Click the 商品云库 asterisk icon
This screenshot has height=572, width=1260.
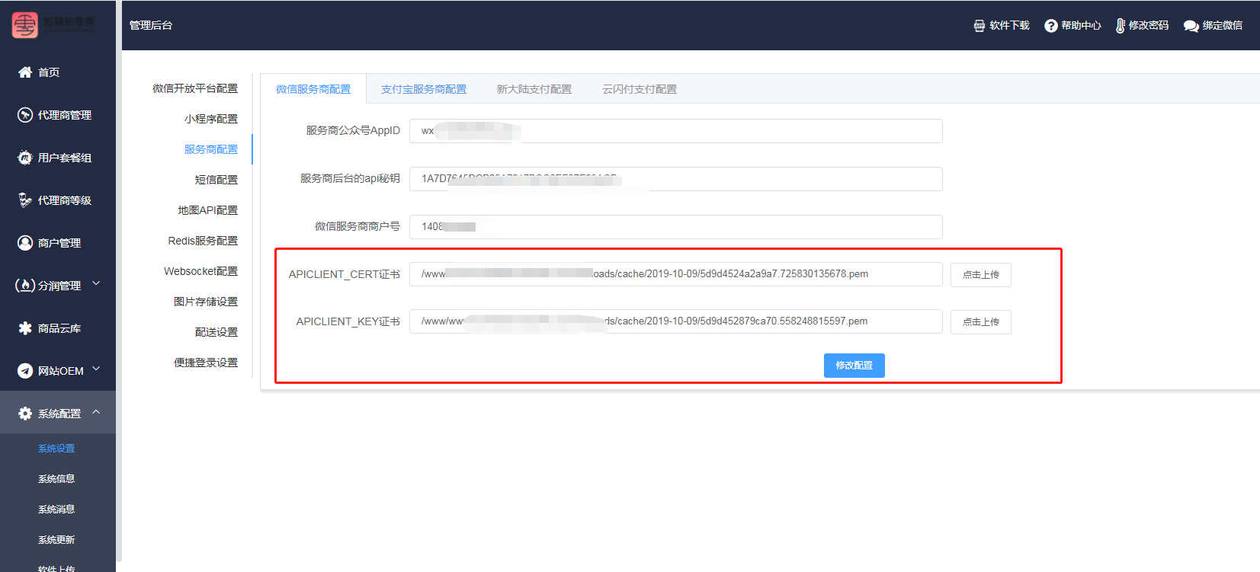[x=25, y=328]
